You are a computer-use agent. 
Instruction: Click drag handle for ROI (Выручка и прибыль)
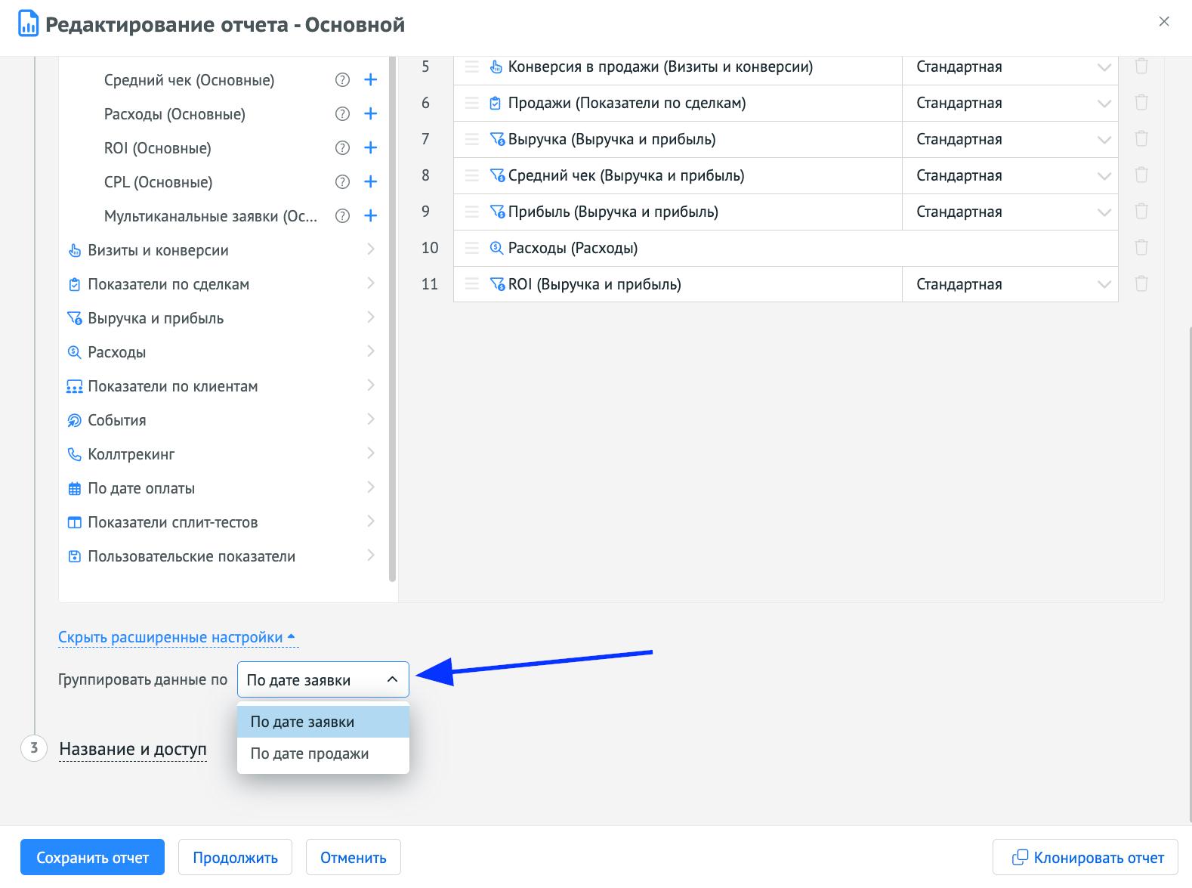click(x=472, y=284)
